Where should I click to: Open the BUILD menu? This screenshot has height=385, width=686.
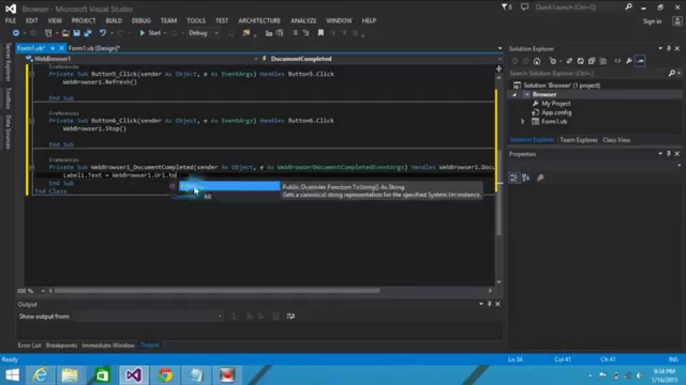pyautogui.click(x=114, y=21)
